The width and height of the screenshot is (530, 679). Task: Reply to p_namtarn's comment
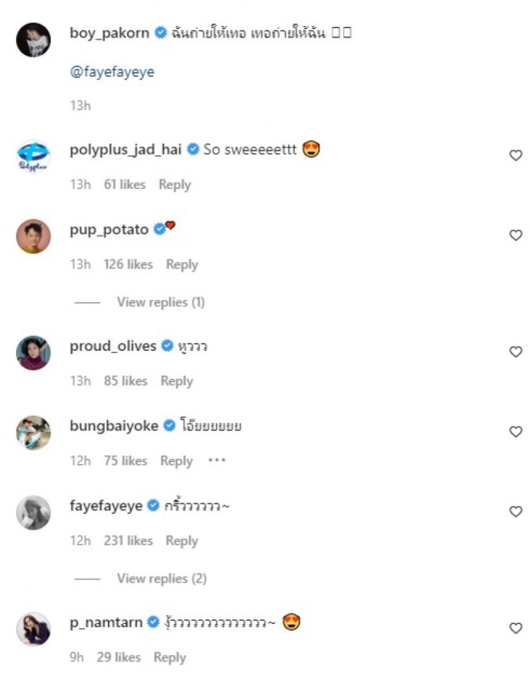170,657
